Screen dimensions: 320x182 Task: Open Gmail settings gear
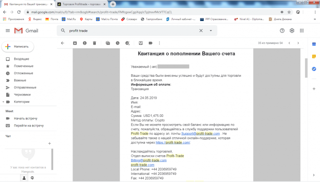[x=292, y=30]
